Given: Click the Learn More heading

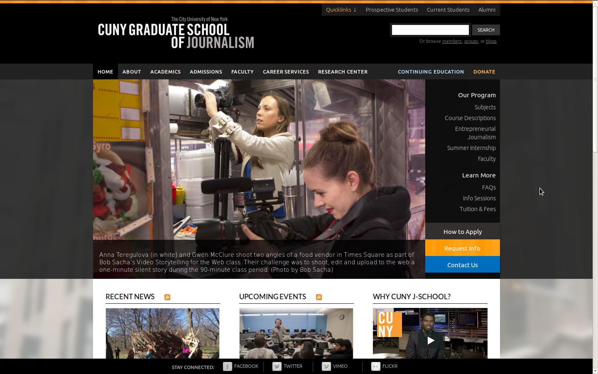Looking at the screenshot, I should (x=479, y=175).
